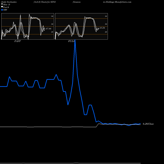This screenshot has width=164, height=164.
Task: Click the FULL stochastic chart panel
Action: (x=81, y=26)
